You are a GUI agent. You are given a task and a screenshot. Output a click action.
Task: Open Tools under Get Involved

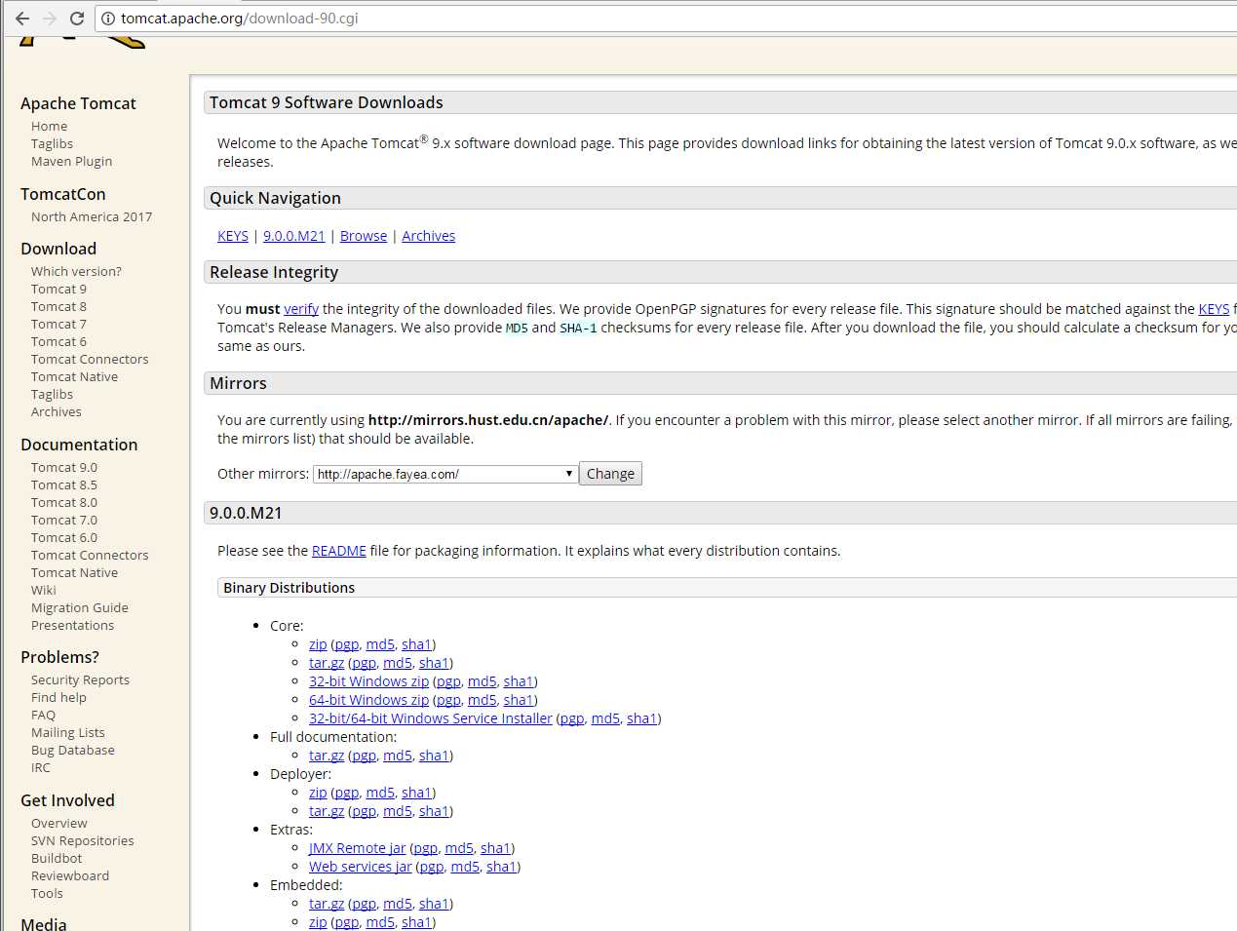click(47, 894)
